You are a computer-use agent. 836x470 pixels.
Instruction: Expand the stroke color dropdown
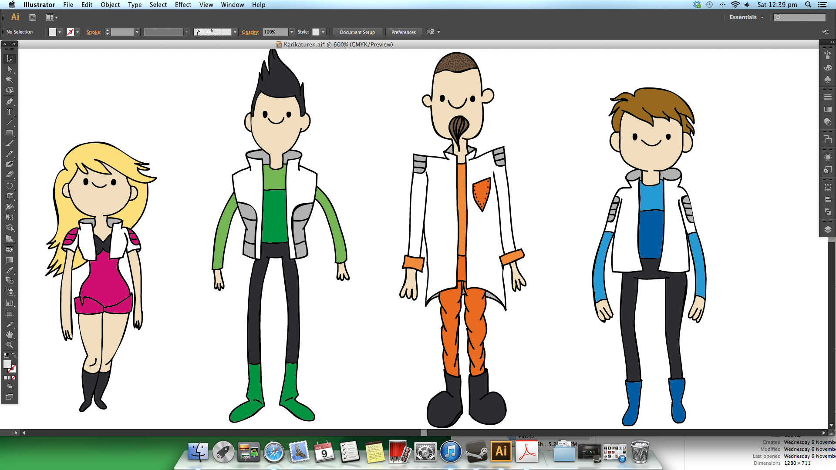point(78,32)
